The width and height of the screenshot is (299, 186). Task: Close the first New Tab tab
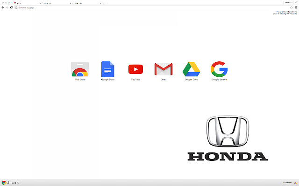pos(71,3)
